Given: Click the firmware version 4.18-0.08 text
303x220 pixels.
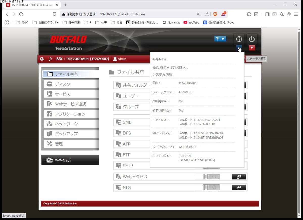Looking at the screenshot, I should point(185,92).
